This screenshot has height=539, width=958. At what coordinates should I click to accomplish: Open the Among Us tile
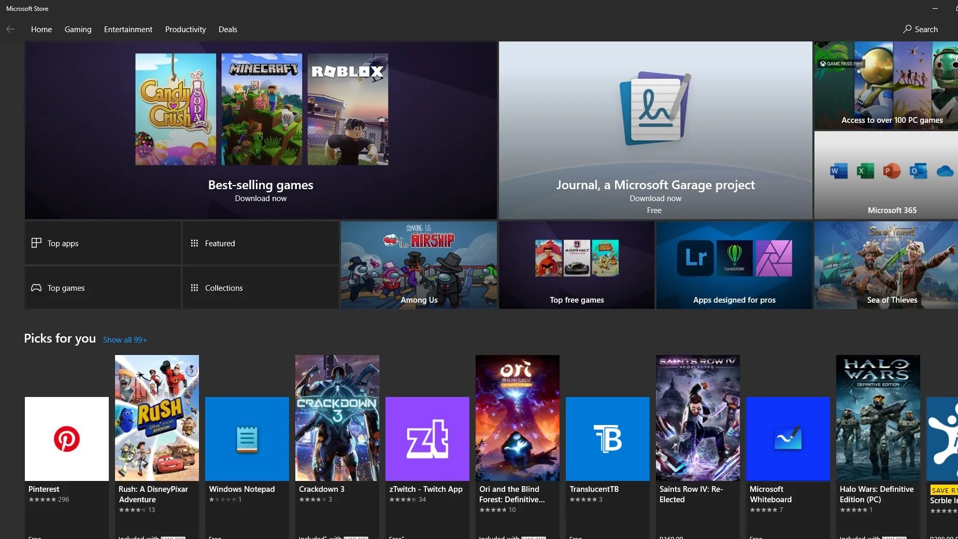[418, 265]
